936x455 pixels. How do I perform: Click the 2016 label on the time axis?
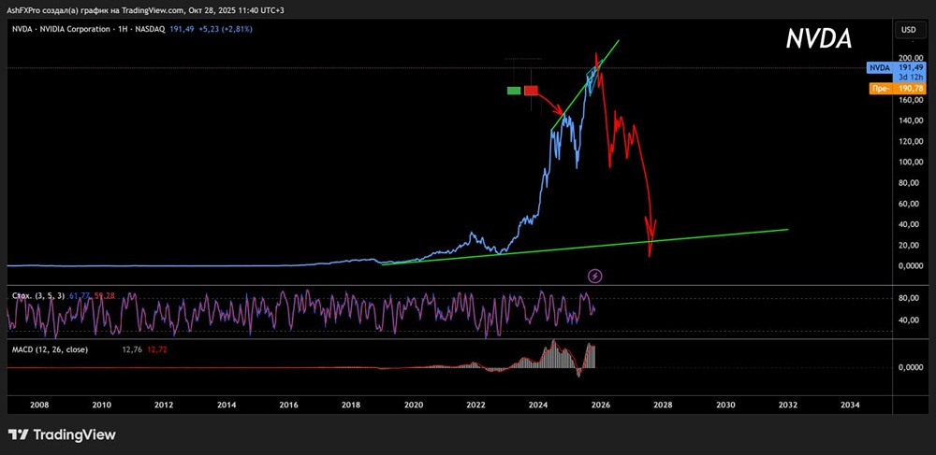pyautogui.click(x=288, y=405)
